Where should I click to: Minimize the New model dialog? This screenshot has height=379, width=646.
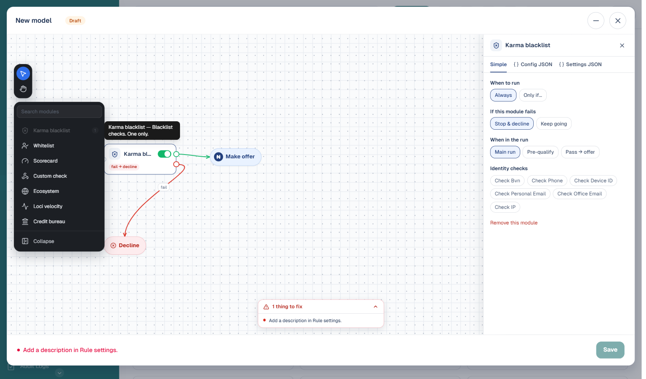[x=596, y=21]
